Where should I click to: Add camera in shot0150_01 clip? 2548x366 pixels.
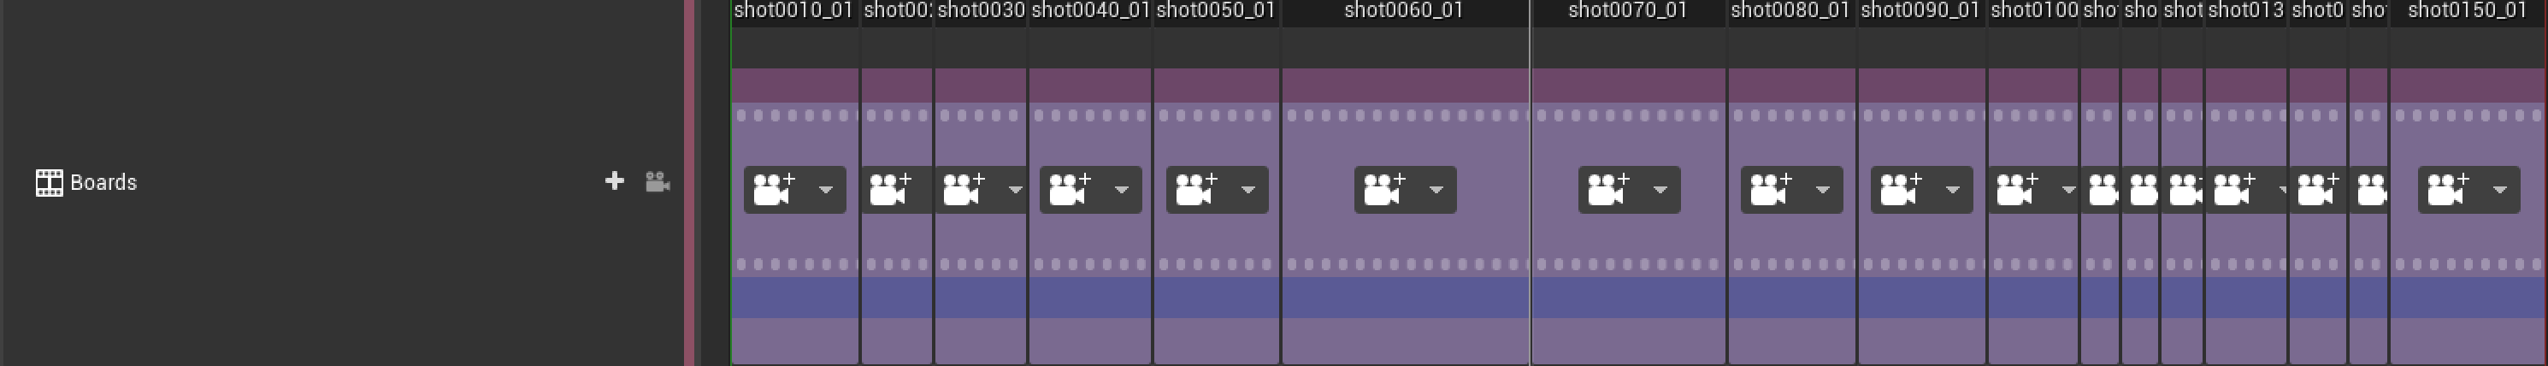pos(2449,190)
